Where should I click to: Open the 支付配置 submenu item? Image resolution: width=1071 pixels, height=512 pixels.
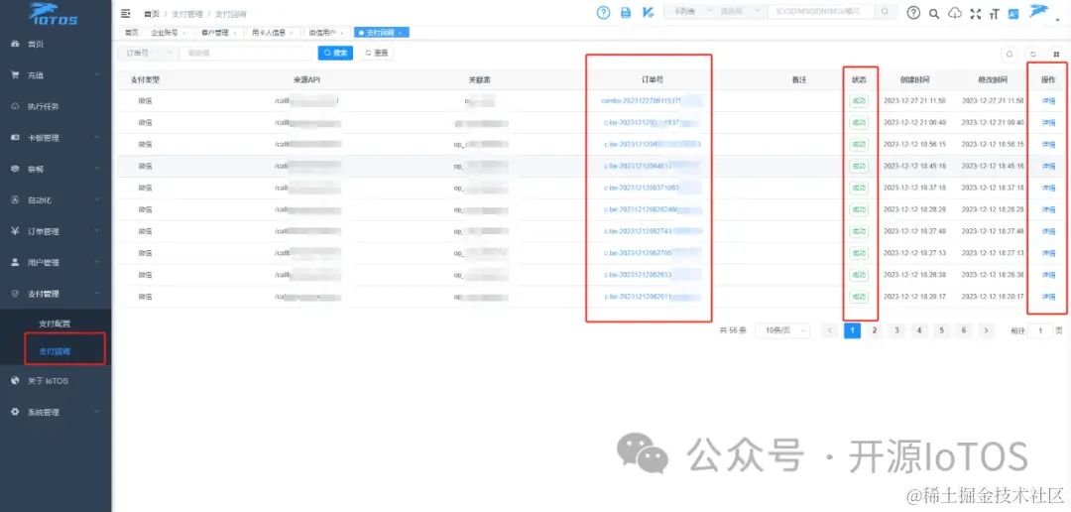56,324
